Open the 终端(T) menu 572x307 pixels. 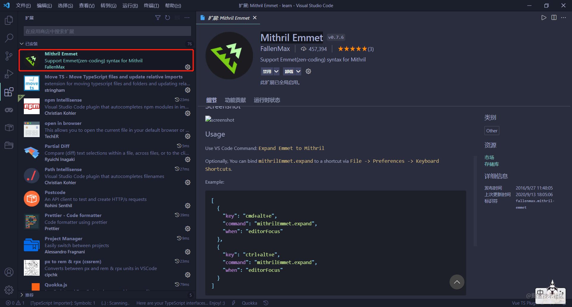coord(151,6)
